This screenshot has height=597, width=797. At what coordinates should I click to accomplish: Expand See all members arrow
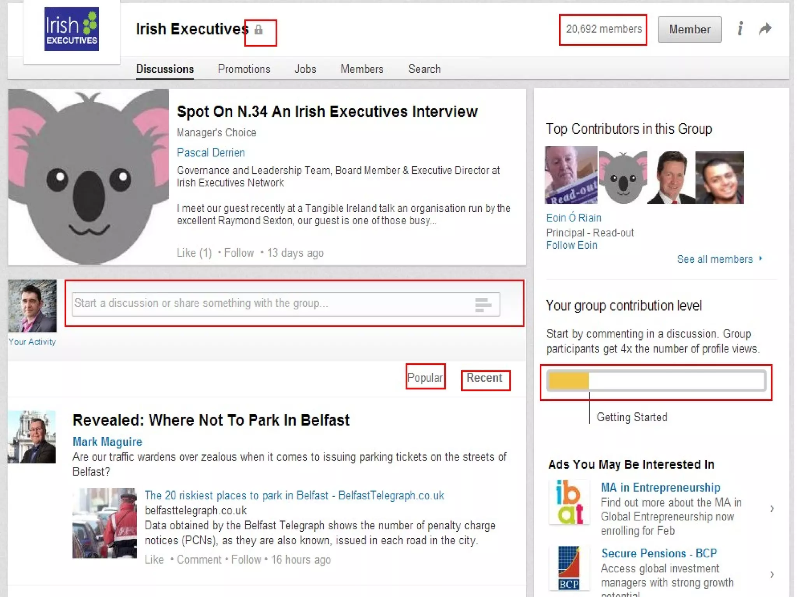pyautogui.click(x=761, y=258)
